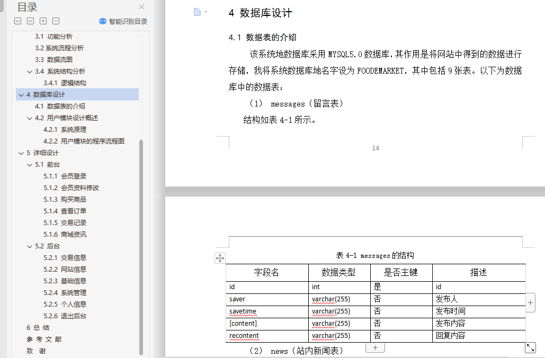Open the document paragraph layout icon

coord(197,12)
